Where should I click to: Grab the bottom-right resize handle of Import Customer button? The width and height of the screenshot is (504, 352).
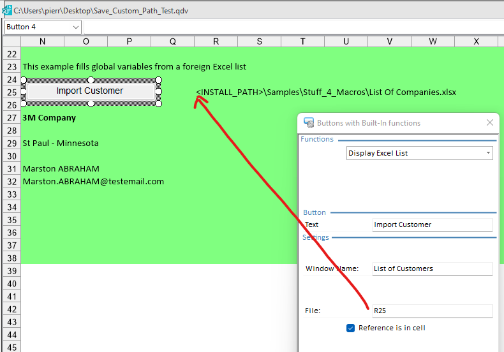coord(159,103)
